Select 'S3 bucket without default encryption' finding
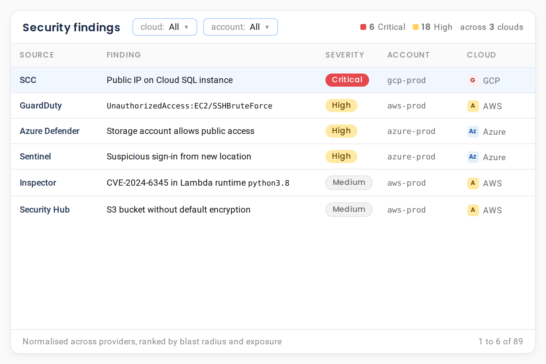This screenshot has width=546, height=364. tap(178, 210)
